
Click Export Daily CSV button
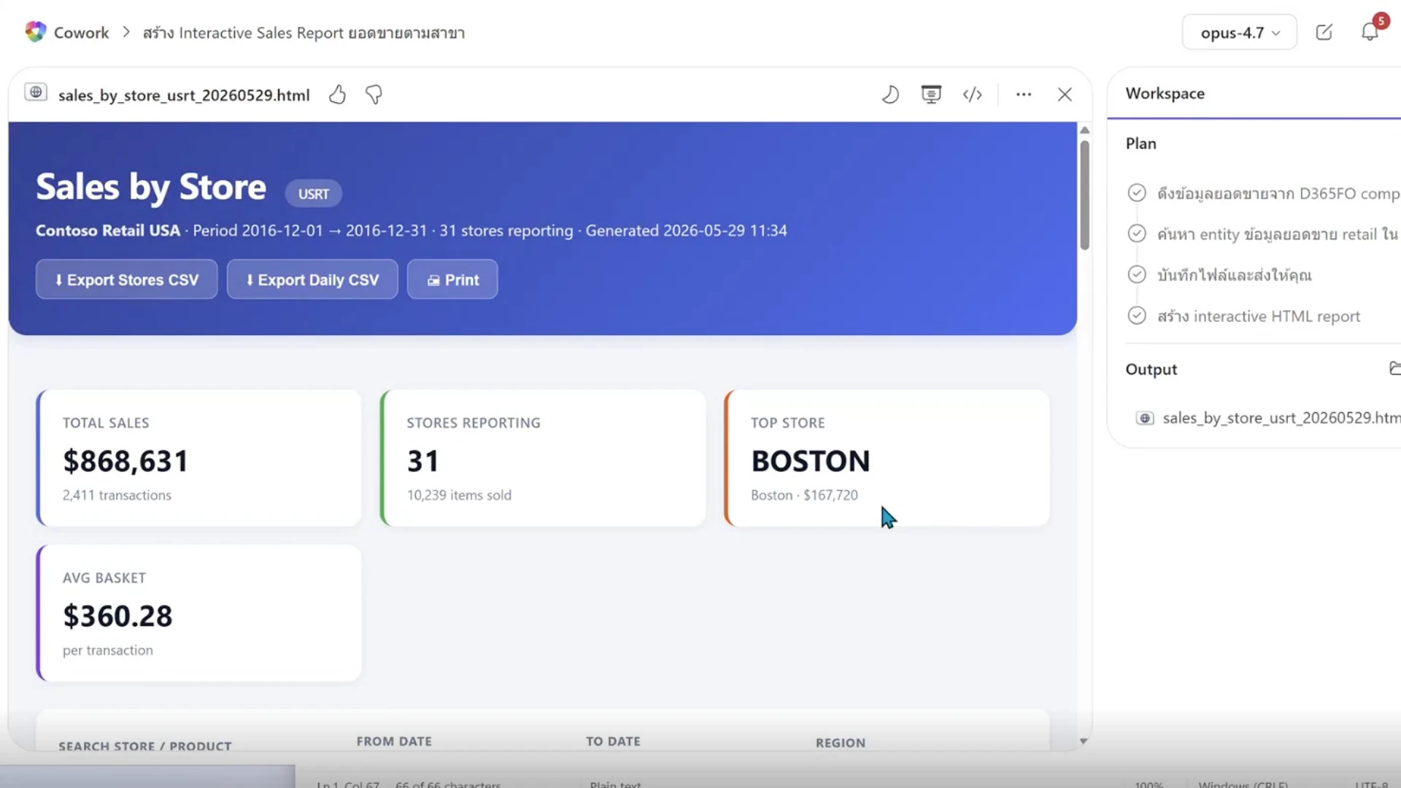(x=312, y=279)
